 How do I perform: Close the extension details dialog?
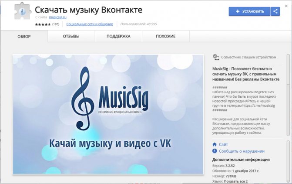tap(286, 6)
